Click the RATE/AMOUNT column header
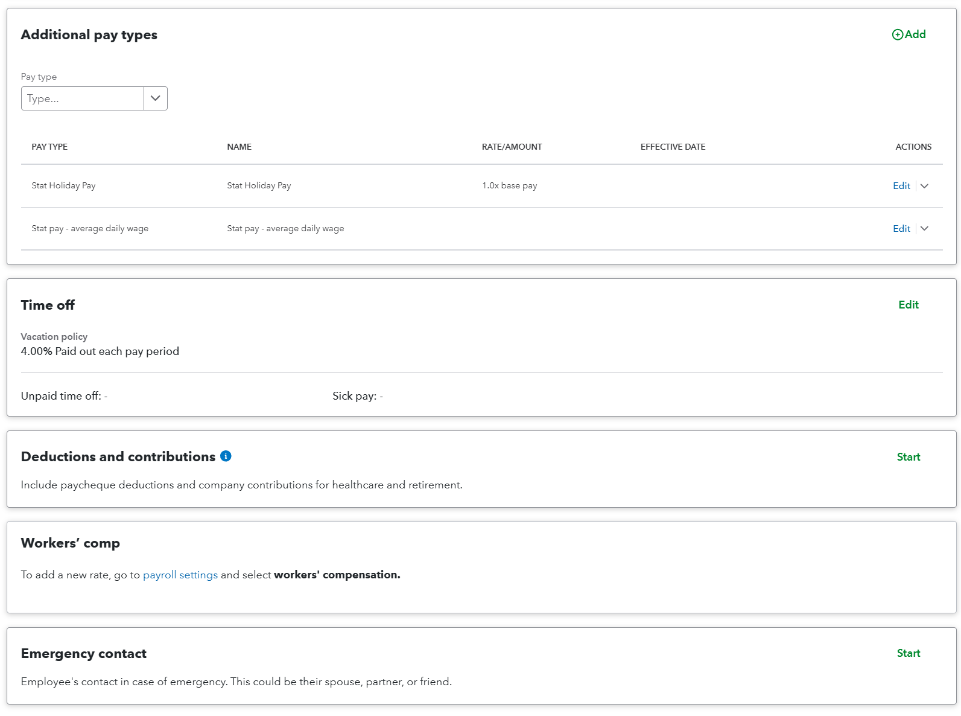The width and height of the screenshot is (961, 716). 512,147
